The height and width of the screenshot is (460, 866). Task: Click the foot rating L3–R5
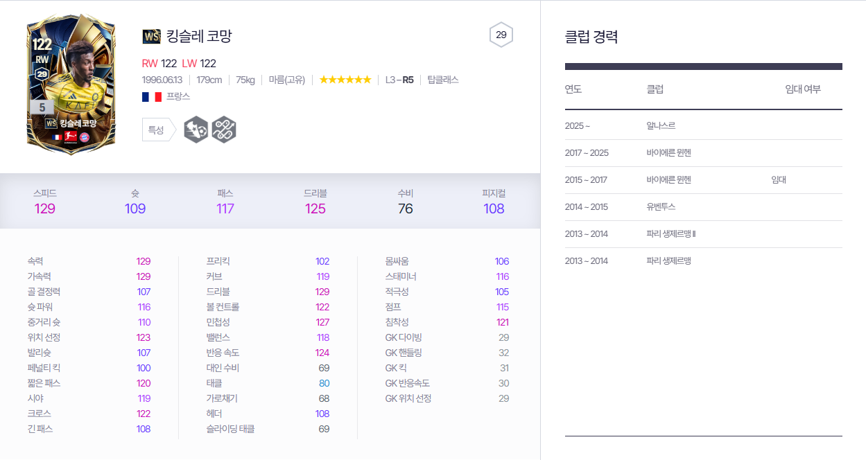399,80
